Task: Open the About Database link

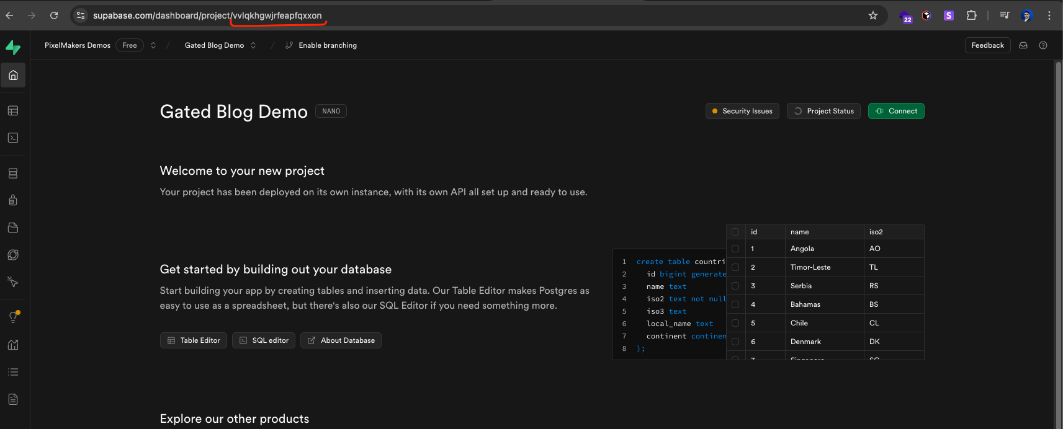Action: coord(341,340)
